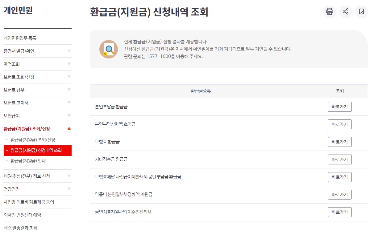The width and height of the screenshot is (378, 242).
Task: Click 바로가기 for 금연치료지원사업 이수인센티브
Action: pyautogui.click(x=340, y=212)
